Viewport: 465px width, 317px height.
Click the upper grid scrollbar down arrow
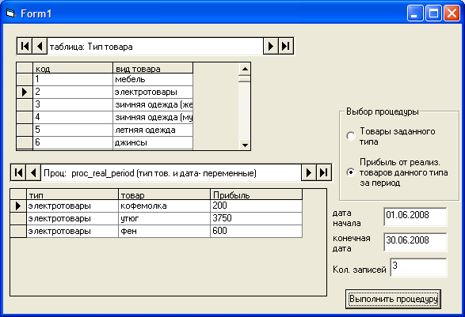(245, 145)
